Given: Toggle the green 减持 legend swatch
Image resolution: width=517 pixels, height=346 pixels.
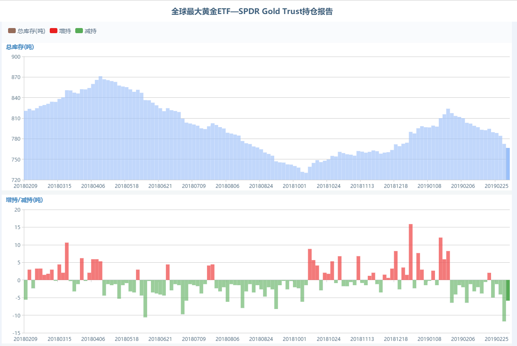Looking at the screenshot, I should (x=79, y=31).
